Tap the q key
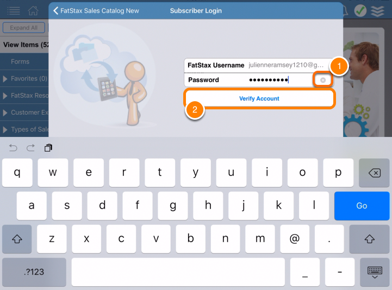Image resolution: width=392 pixels, height=290 pixels. [x=17, y=172]
